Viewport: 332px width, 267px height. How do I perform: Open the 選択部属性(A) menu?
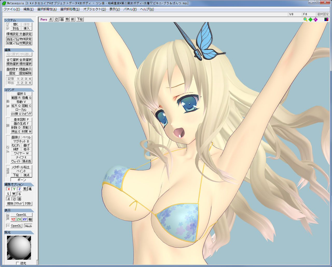[47, 9]
